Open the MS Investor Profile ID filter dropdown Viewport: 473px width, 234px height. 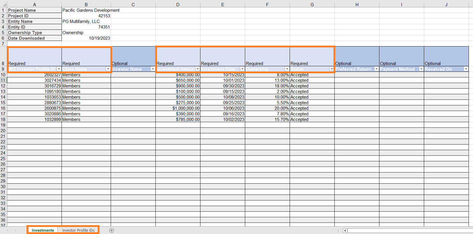pyautogui.click(x=59, y=69)
